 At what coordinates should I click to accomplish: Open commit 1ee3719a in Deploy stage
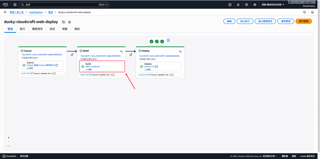[144, 75]
